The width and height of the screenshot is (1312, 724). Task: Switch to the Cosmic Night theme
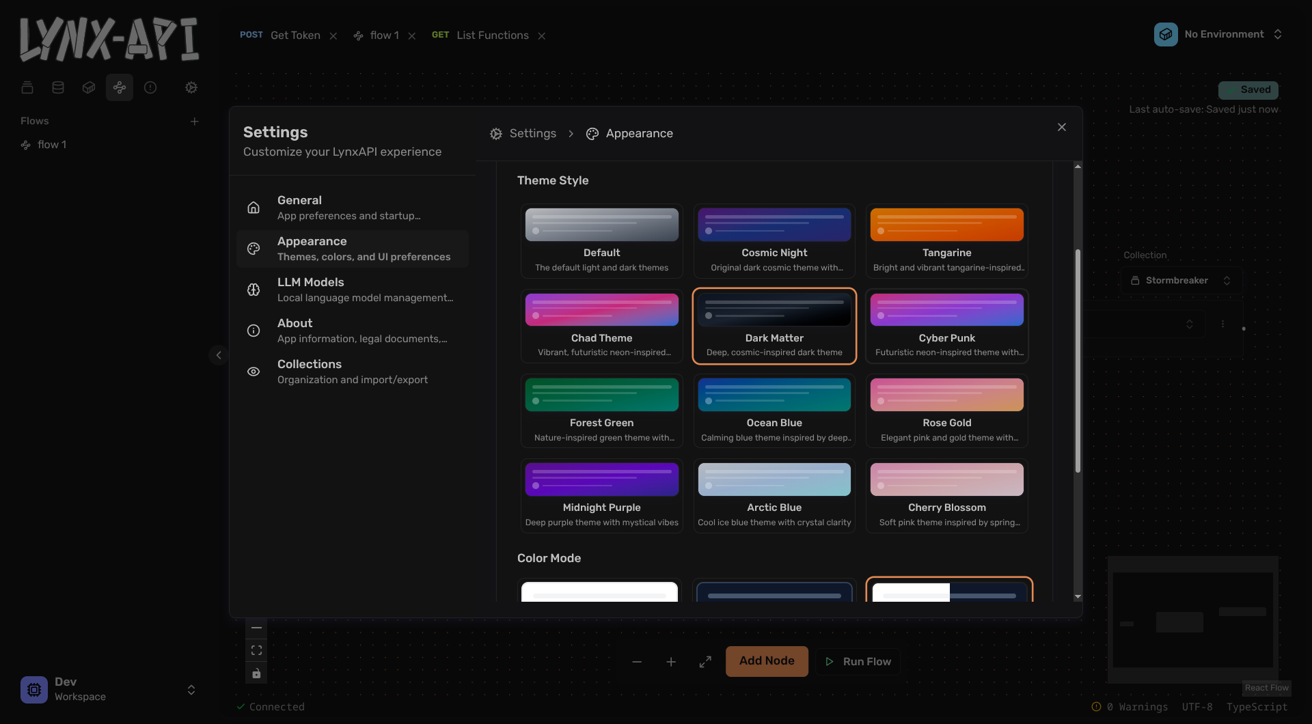click(x=774, y=240)
